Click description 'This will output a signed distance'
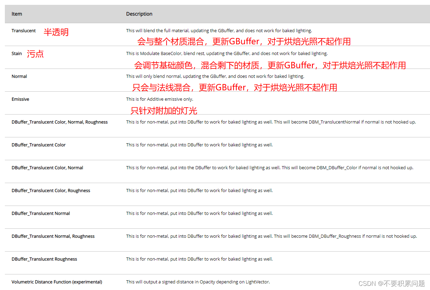Image resolution: width=430 pixels, height=290 pixels. [x=198, y=282]
